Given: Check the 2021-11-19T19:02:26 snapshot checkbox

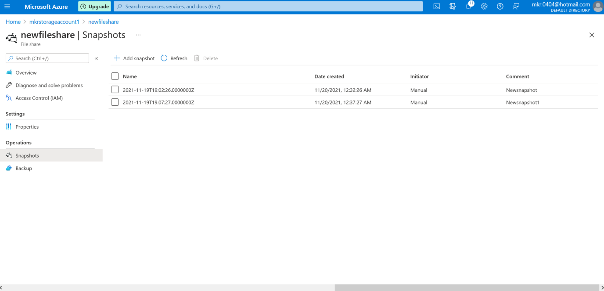Looking at the screenshot, I should (115, 90).
